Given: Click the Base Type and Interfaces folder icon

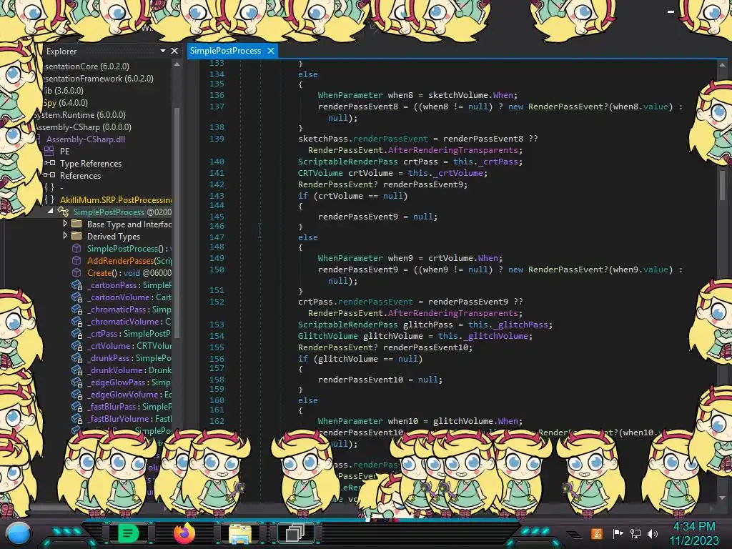Looking at the screenshot, I should coord(76,224).
